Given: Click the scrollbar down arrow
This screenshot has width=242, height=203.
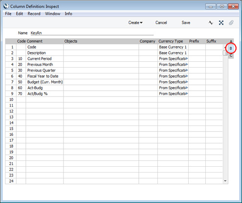Looking at the screenshot, I should pyautogui.click(x=225, y=181).
